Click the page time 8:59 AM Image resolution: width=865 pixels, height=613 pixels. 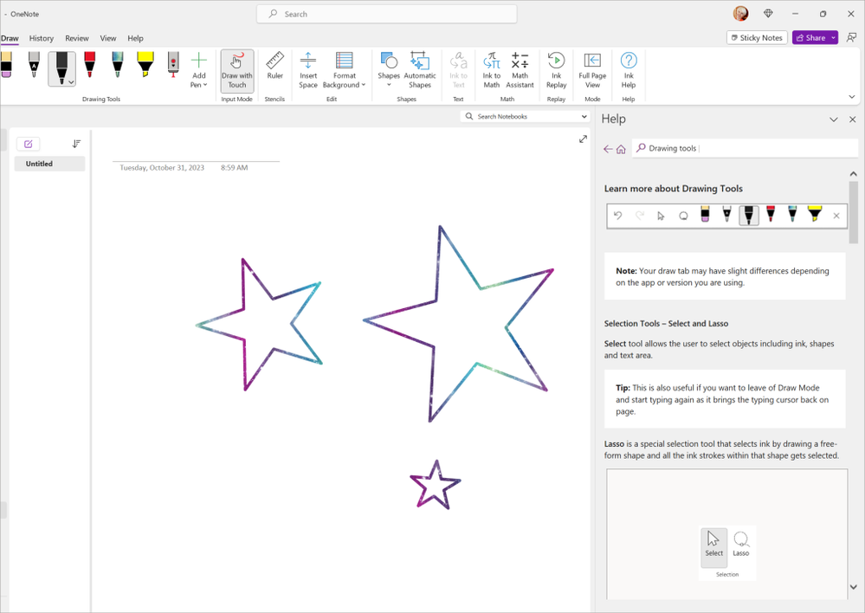[235, 168]
